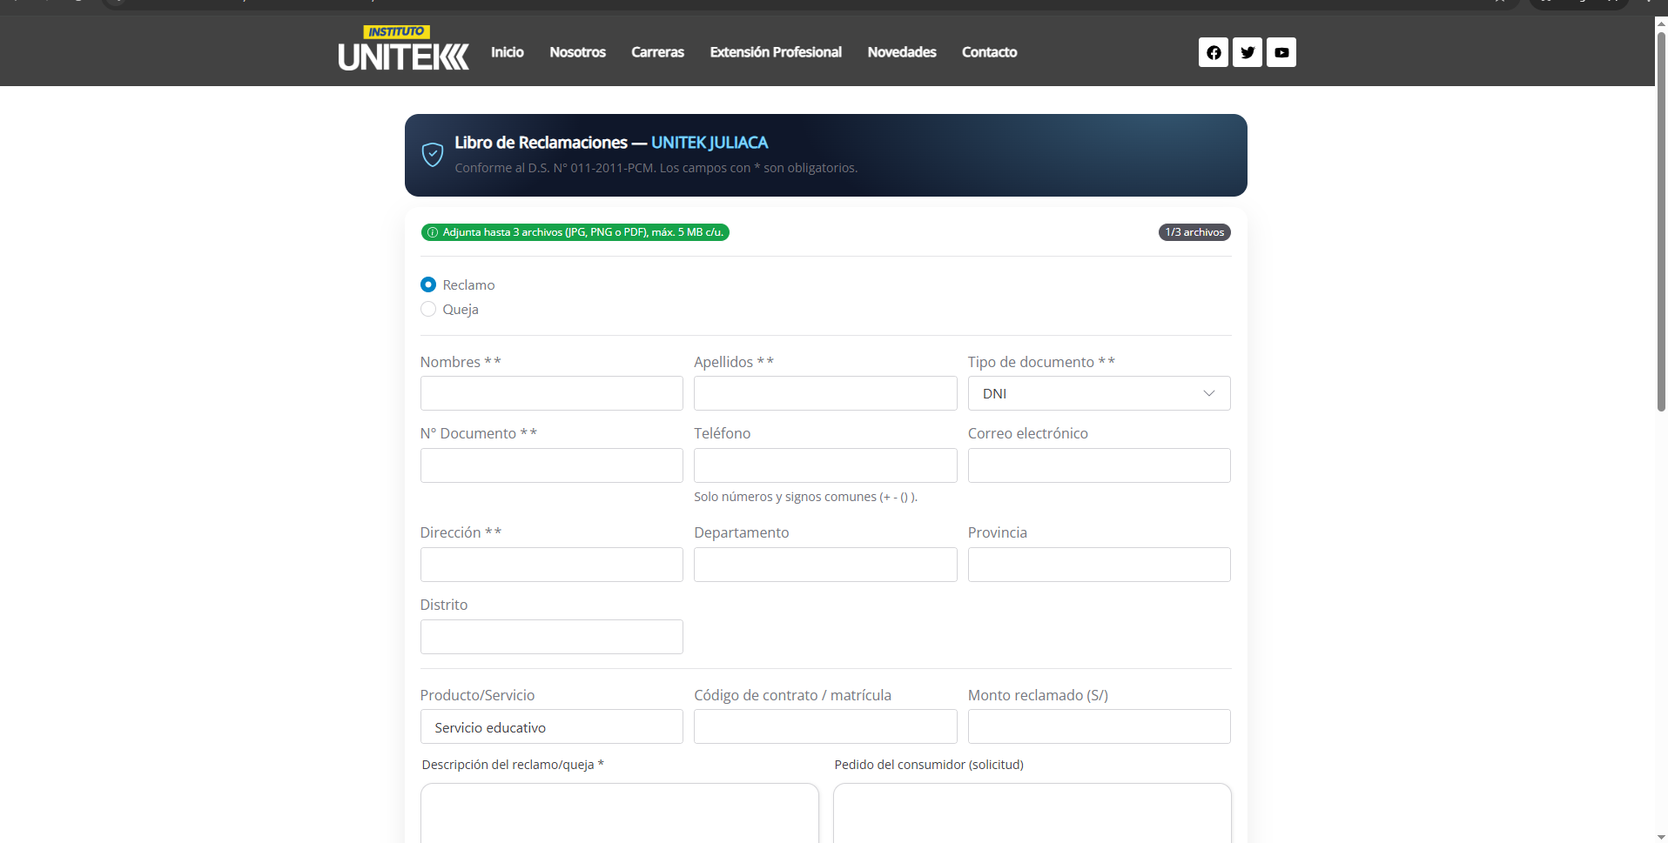Expand the Tipo de documento dropdown
Image resolution: width=1668 pixels, height=843 pixels.
point(1099,393)
